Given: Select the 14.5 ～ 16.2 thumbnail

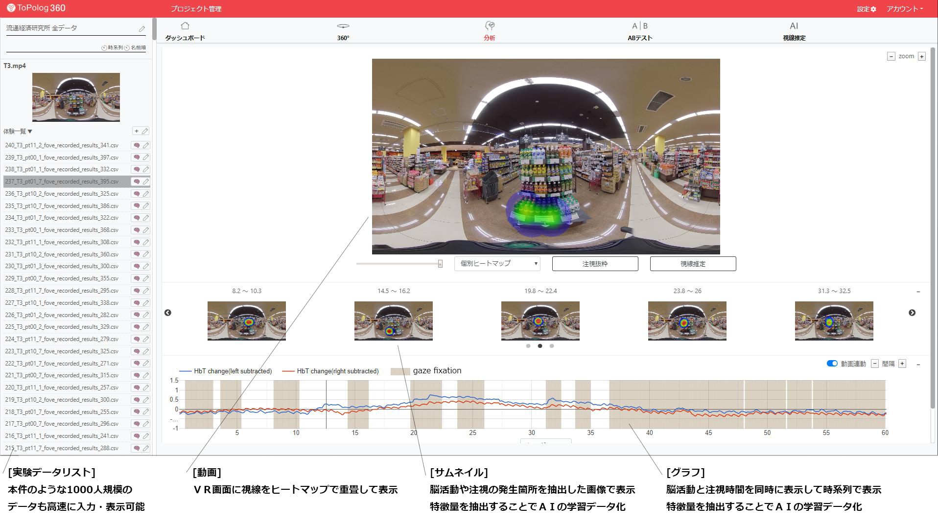Looking at the screenshot, I should [393, 320].
